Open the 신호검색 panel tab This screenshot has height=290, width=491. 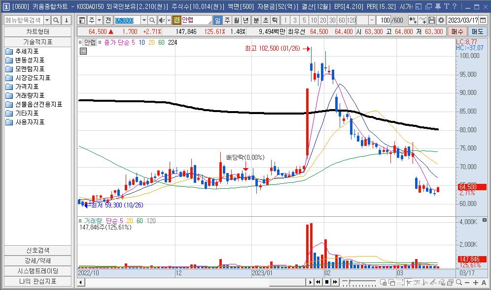(37, 250)
